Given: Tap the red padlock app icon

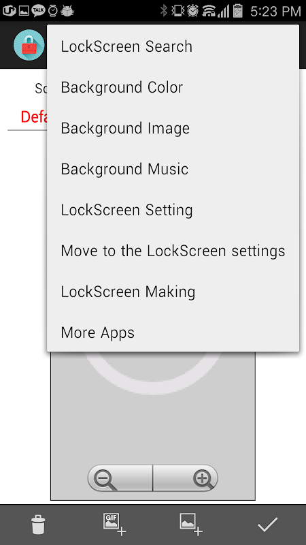Looking at the screenshot, I should [x=29, y=45].
